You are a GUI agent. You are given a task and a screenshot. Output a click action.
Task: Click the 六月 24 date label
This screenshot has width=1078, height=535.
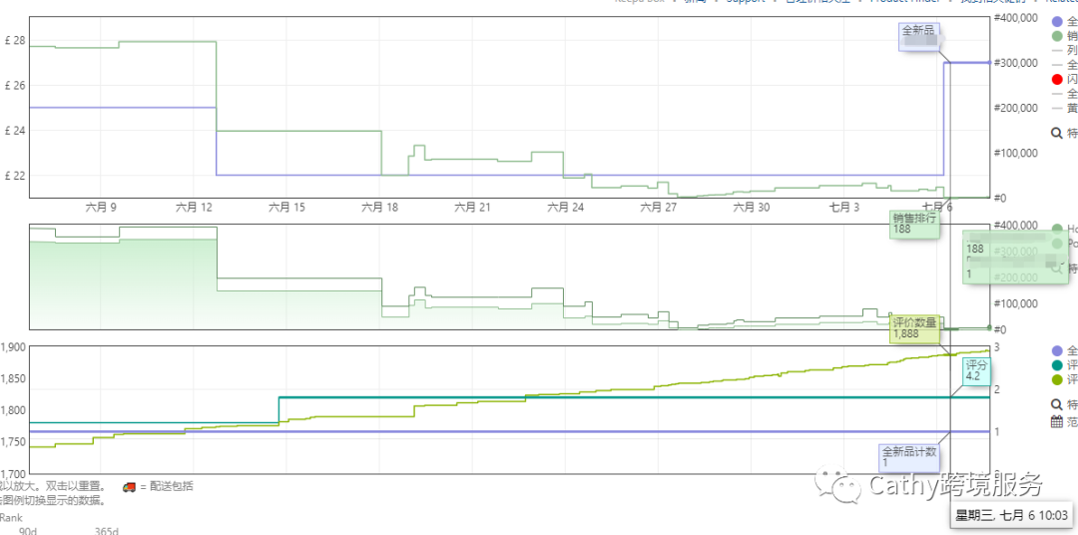[565, 207]
